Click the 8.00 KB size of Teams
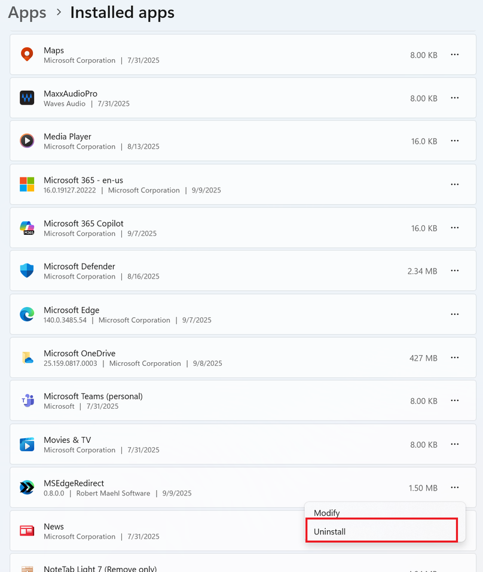The image size is (483, 572). (424, 401)
